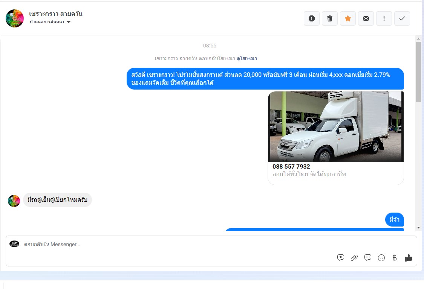The image size is (424, 289).
Task: Open saved replies star bubble icon
Action: (x=341, y=258)
